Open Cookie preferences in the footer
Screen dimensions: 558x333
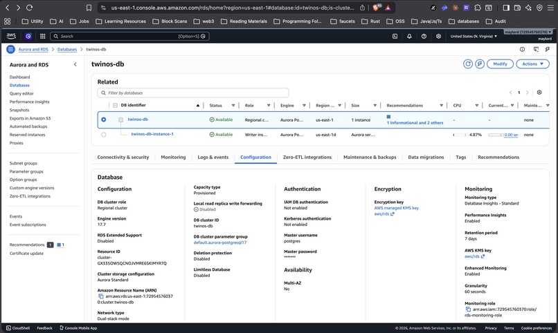pos(537,328)
